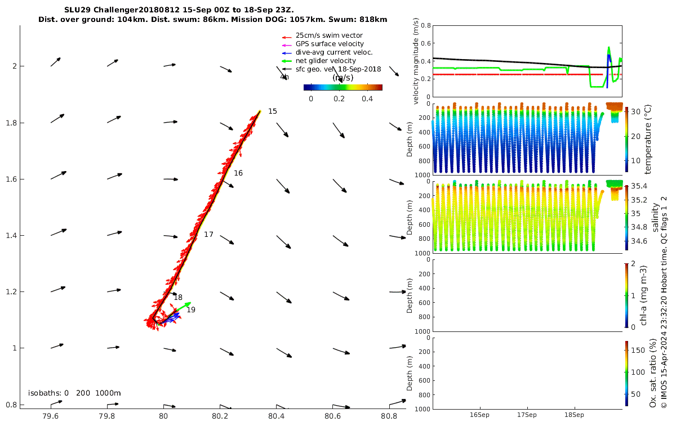676x422 pixels.
Task: Click the '1.6' latitude tick label
Action: pos(11,179)
